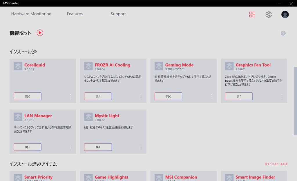This screenshot has width=297, height=181.
Task: Open the help question mark icon
Action: (283, 33)
